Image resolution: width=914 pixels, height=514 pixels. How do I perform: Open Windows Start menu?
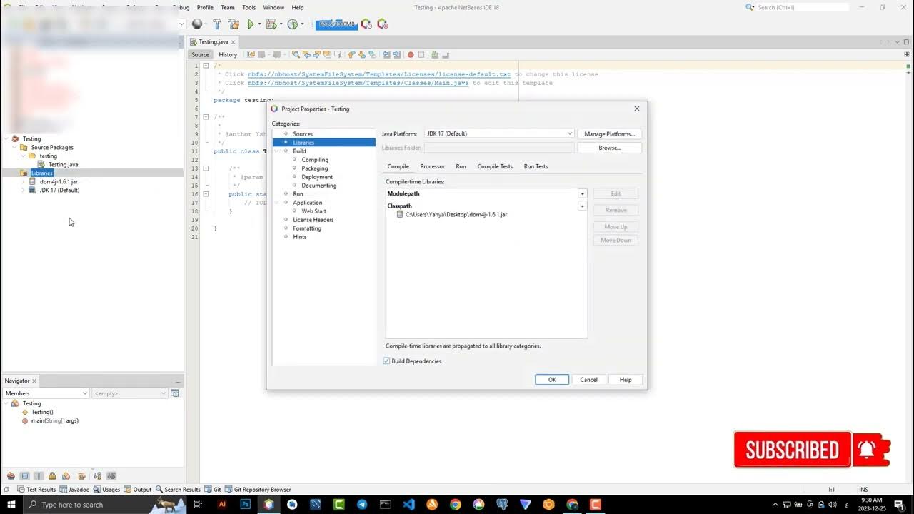click(x=11, y=504)
